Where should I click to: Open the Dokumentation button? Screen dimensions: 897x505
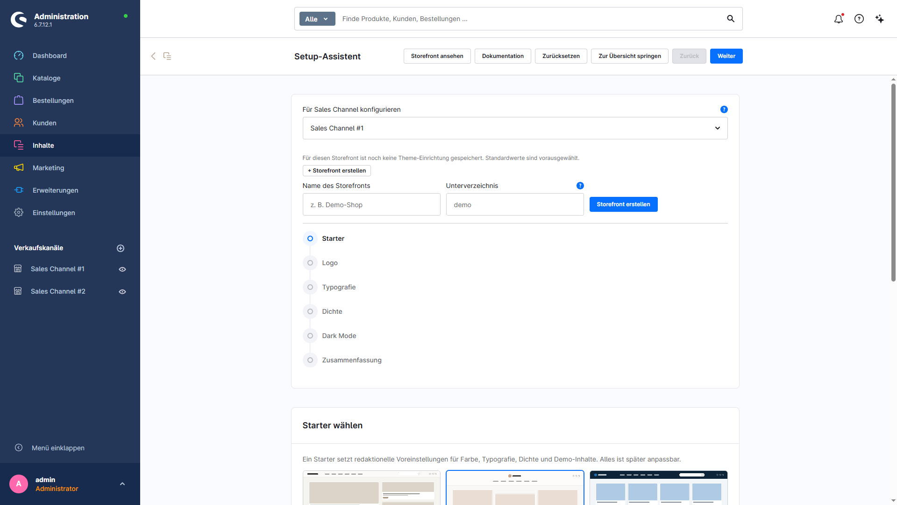click(x=503, y=56)
